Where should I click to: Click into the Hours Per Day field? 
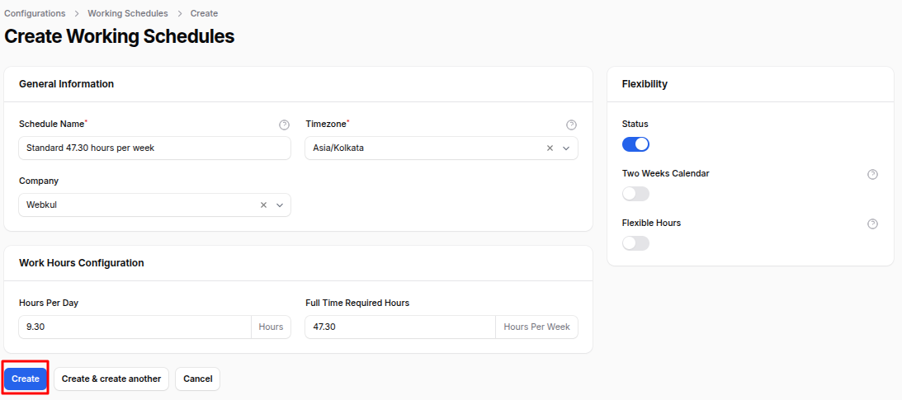click(x=135, y=327)
